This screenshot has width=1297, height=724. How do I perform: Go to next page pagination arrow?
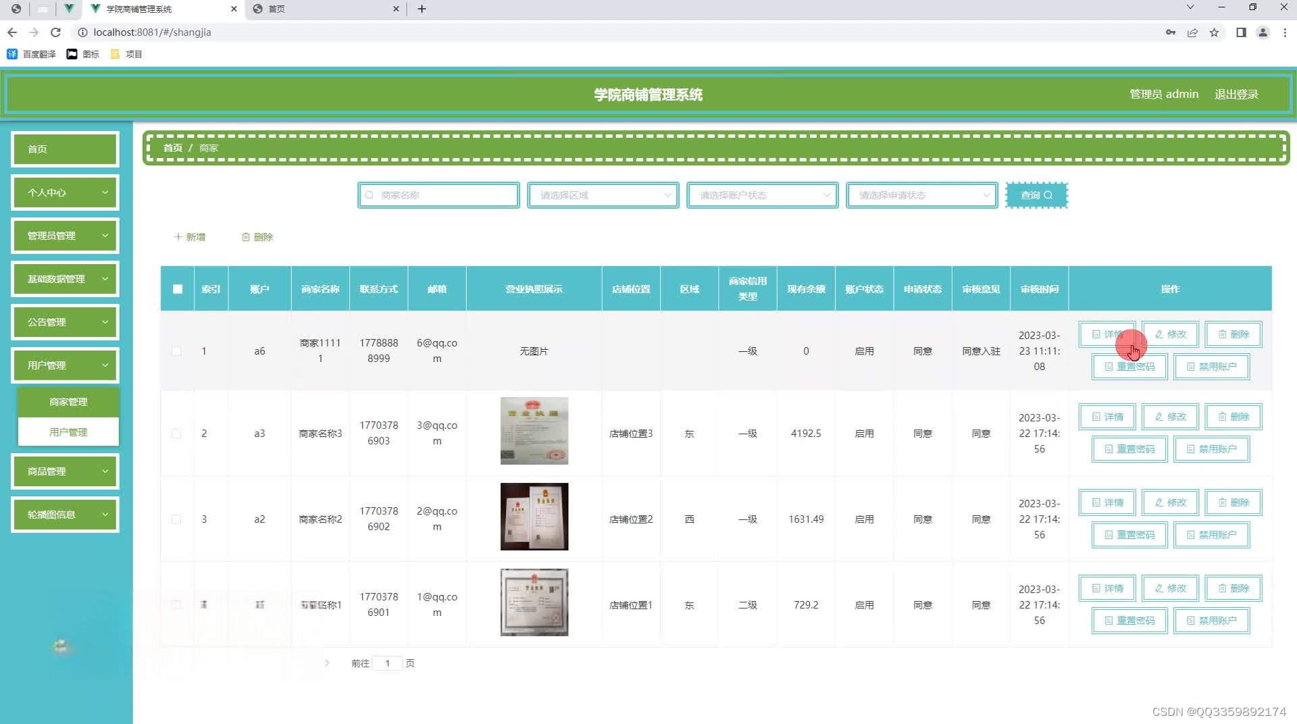[x=327, y=663]
